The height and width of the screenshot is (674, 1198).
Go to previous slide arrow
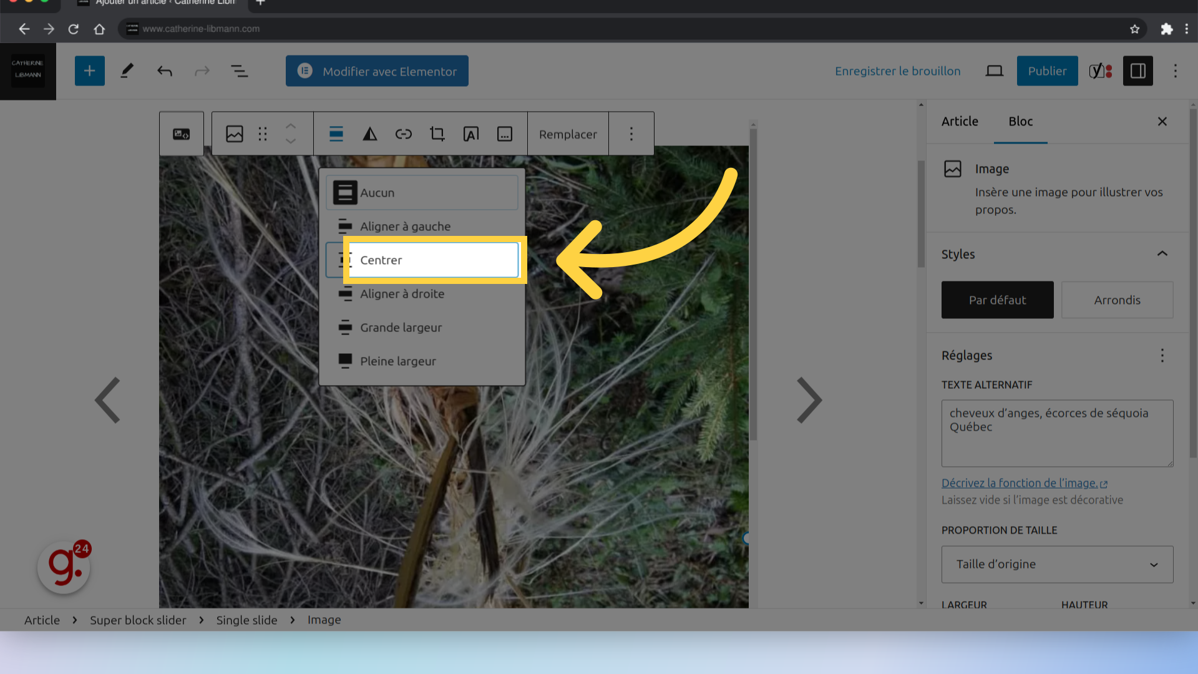pyautogui.click(x=108, y=400)
